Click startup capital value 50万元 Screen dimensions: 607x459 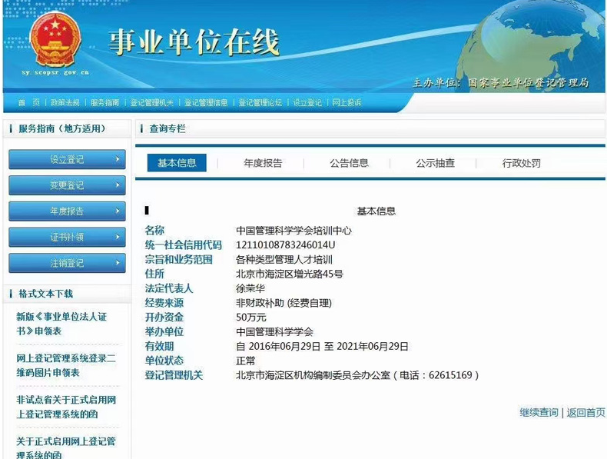[250, 318]
